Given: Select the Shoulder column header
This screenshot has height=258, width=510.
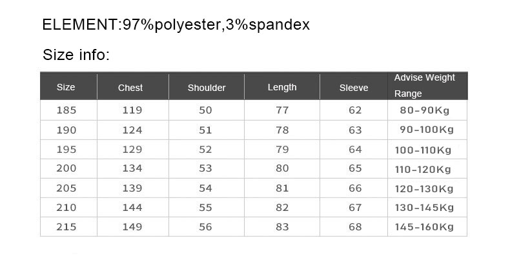Looking at the screenshot, I should pos(207,88).
